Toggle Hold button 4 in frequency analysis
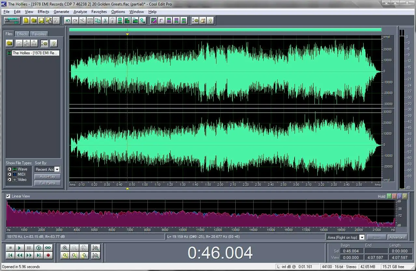Viewport: 416px width, 271px height. point(405,196)
